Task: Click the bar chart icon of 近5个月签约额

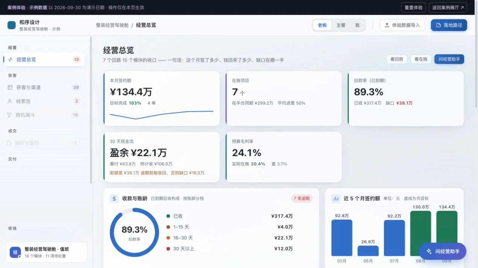Action: pyautogui.click(x=336, y=198)
